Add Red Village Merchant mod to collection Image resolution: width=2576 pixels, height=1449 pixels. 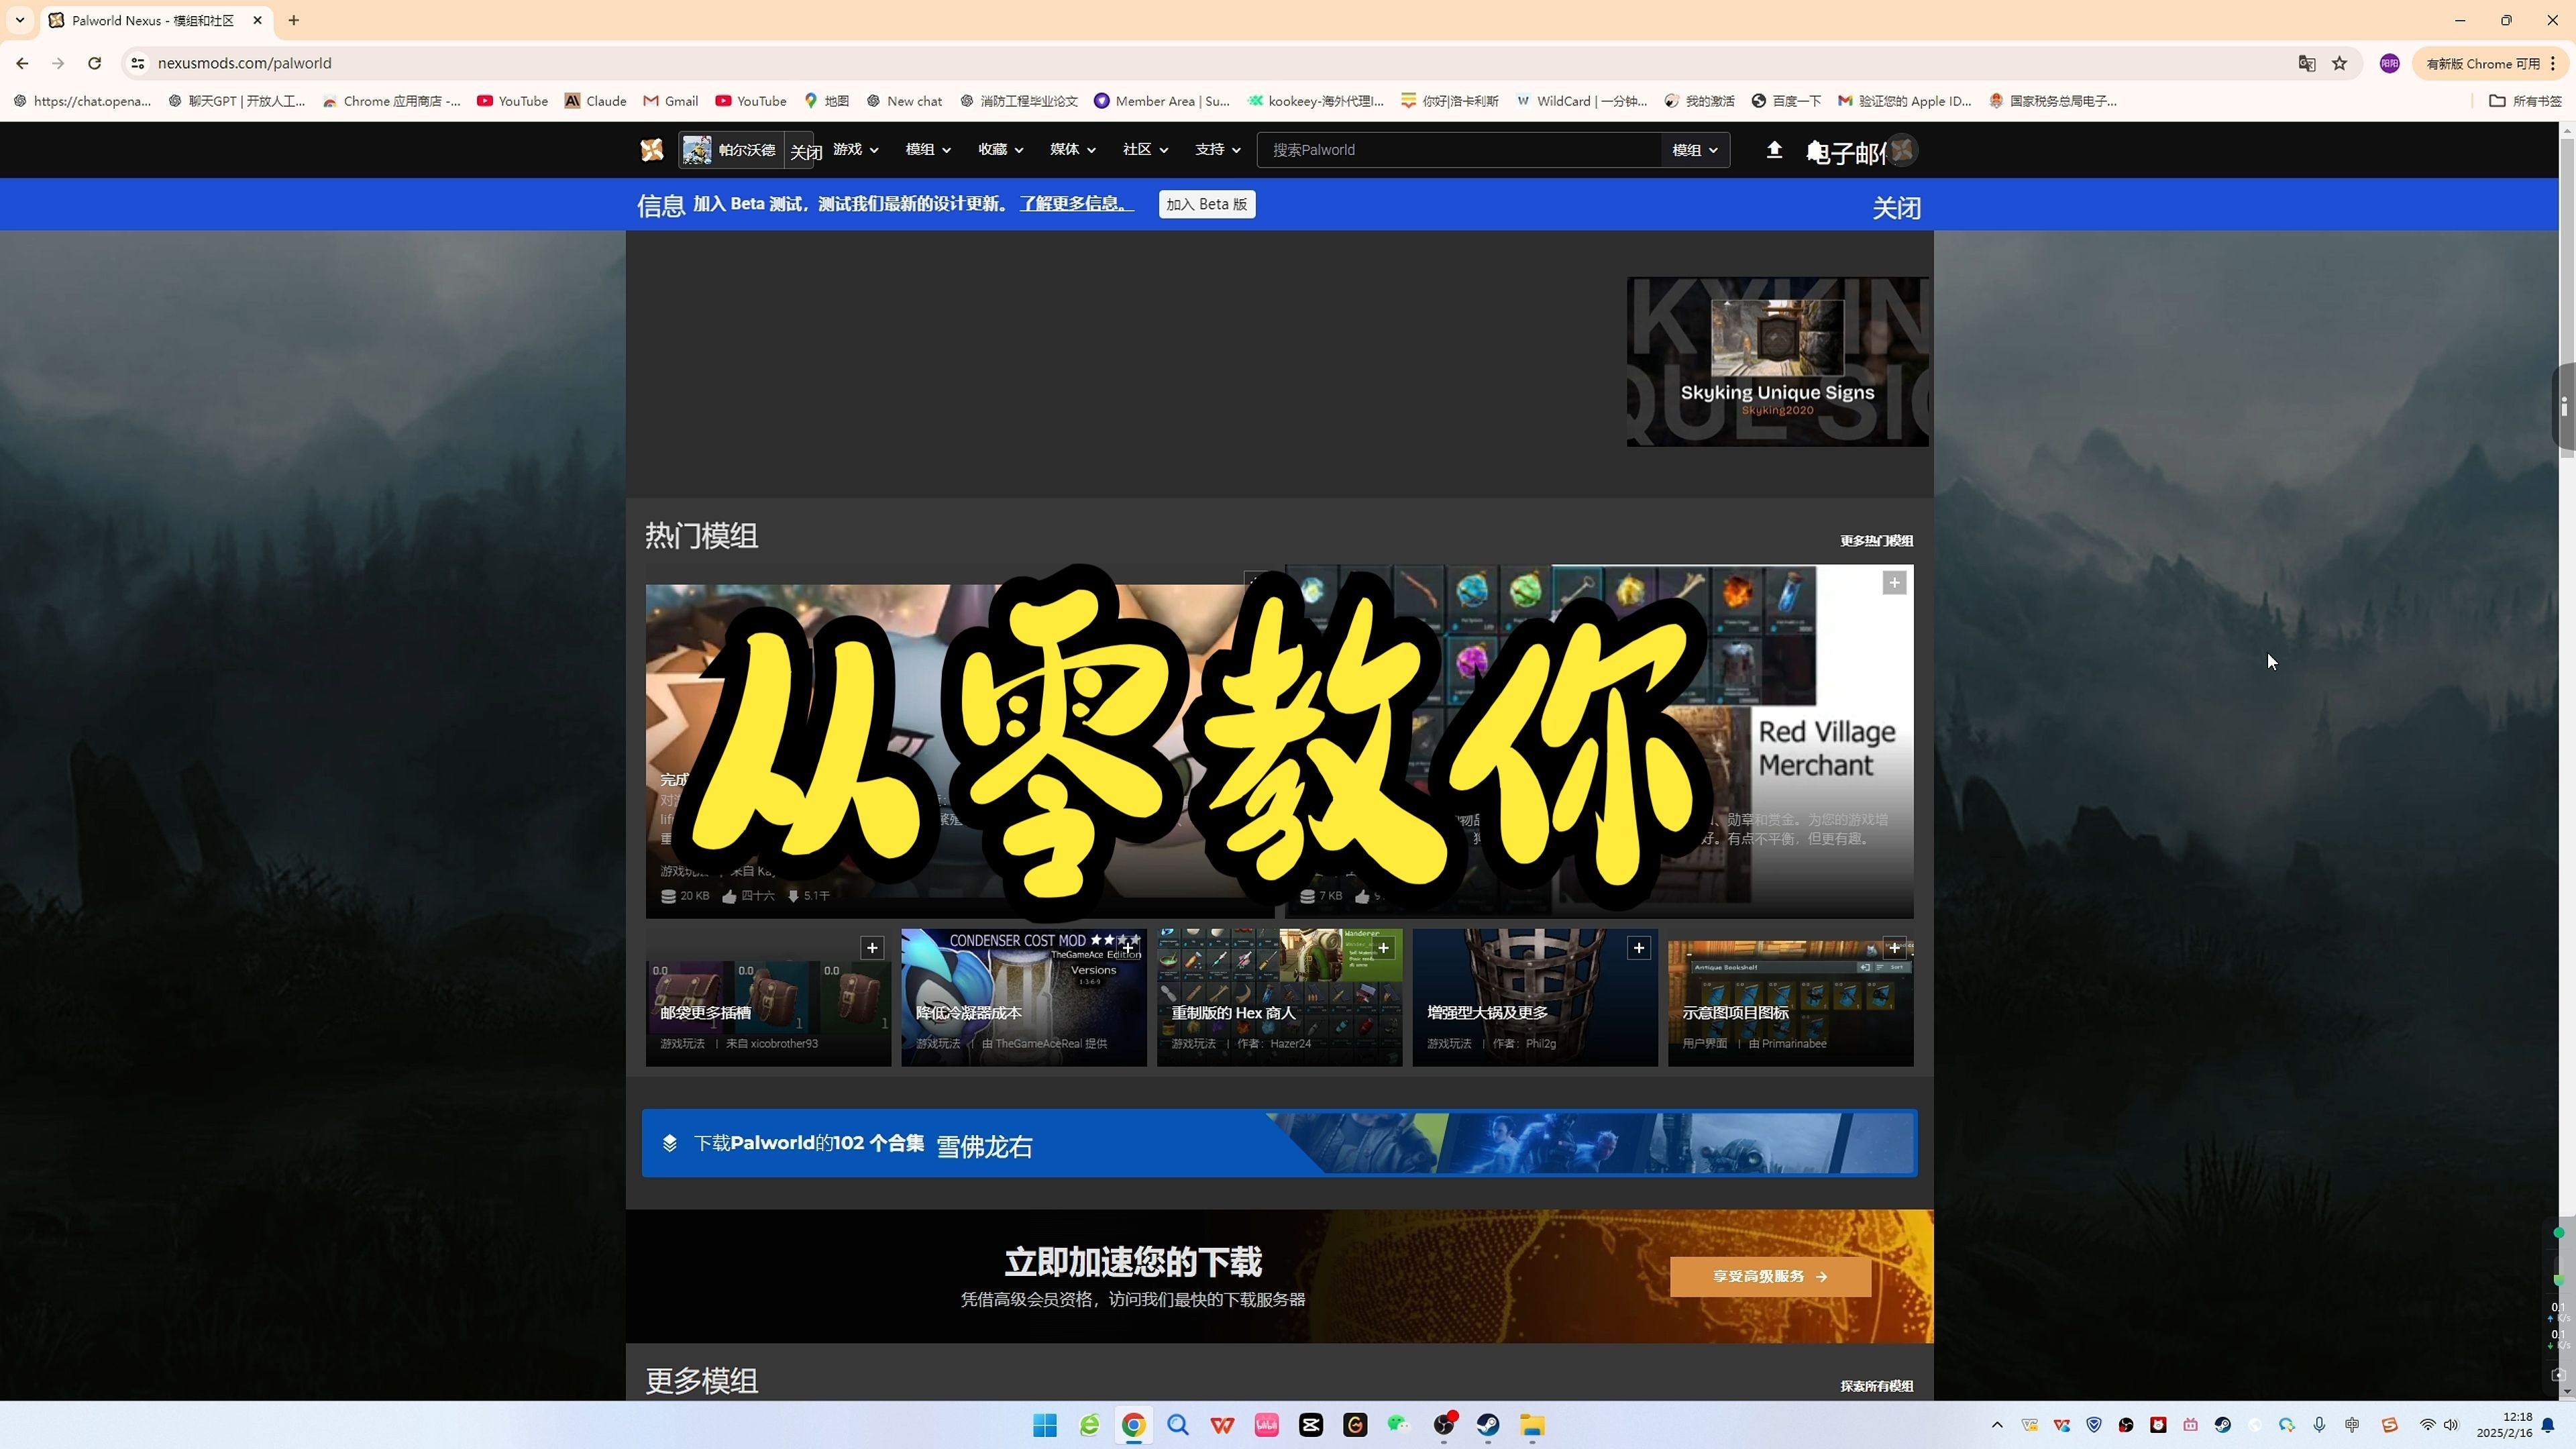(1894, 583)
